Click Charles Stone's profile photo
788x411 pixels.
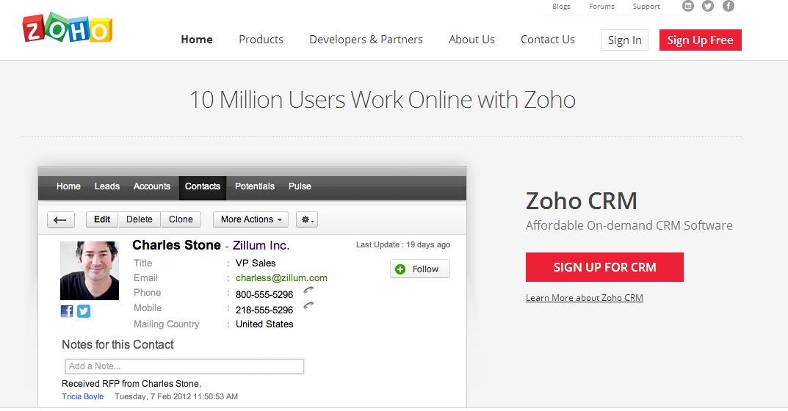coord(90,271)
